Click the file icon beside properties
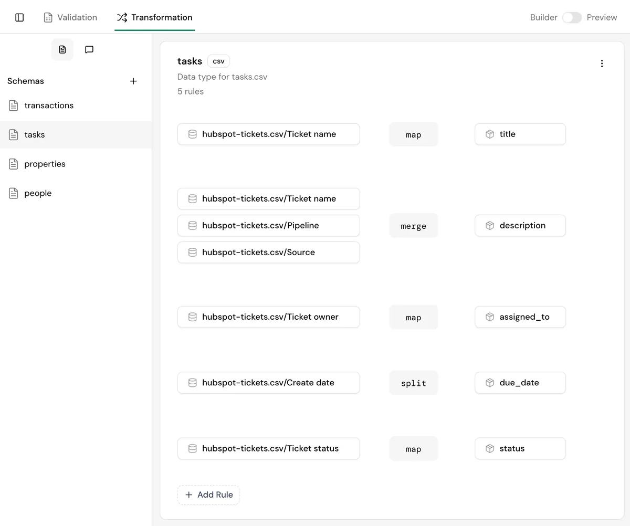This screenshot has width=630, height=526. point(14,164)
